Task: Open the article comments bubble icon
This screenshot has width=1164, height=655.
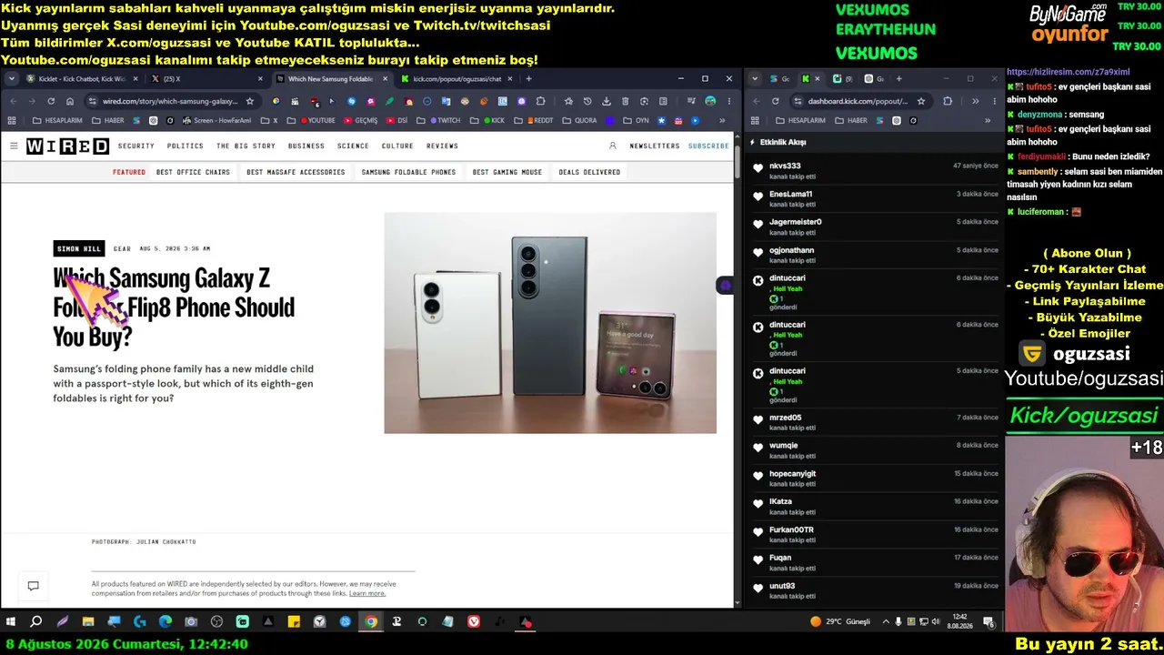Action: point(33,586)
